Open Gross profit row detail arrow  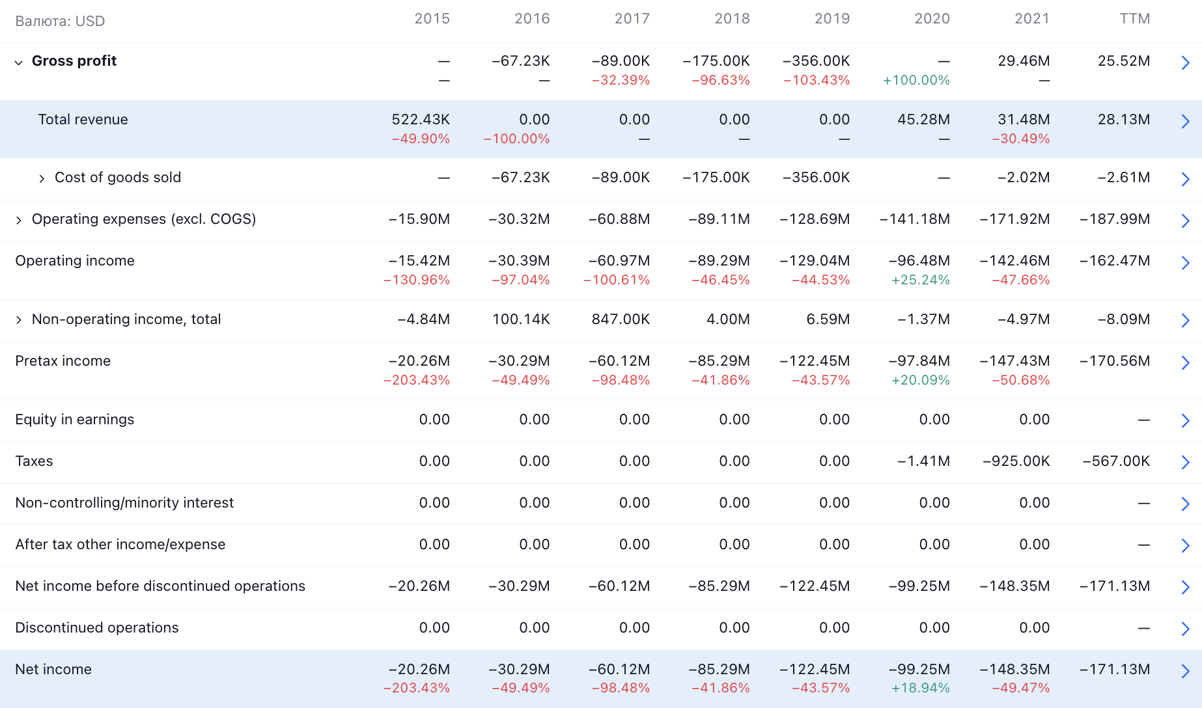pos(1185,62)
